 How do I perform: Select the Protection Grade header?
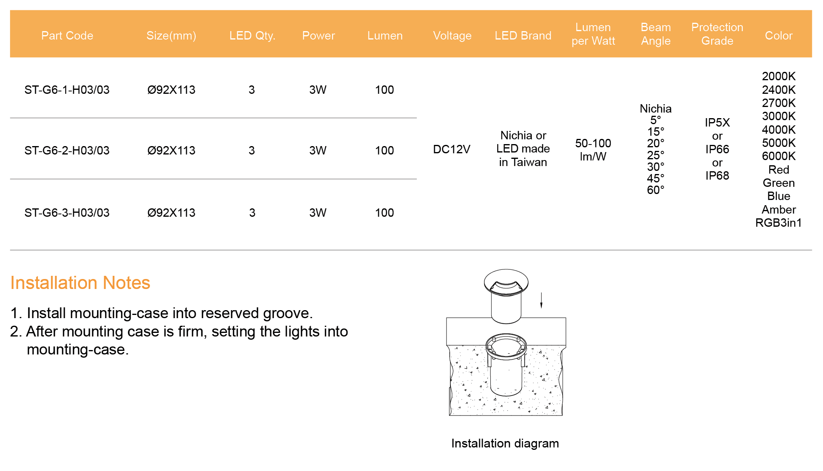pos(717,34)
